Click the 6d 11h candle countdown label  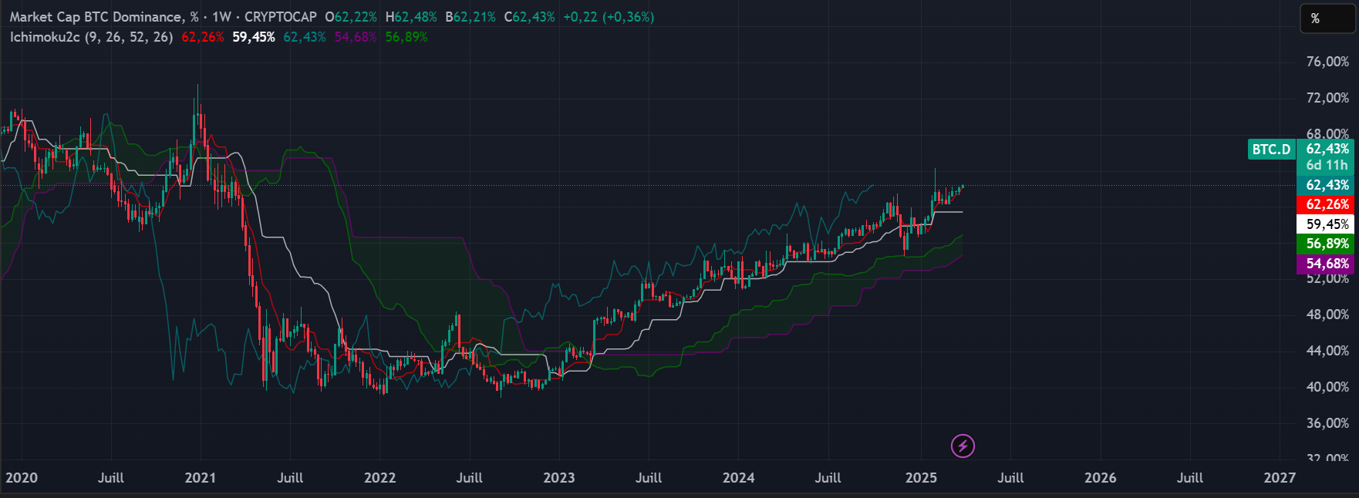[x=1327, y=165]
